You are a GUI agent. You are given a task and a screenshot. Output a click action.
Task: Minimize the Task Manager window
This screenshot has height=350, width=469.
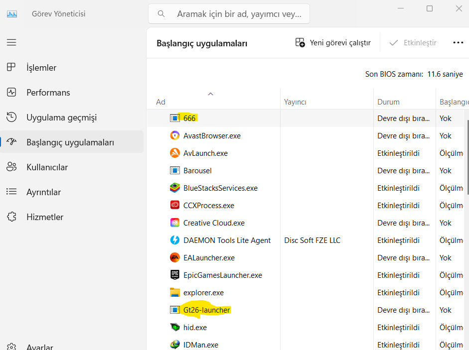[x=401, y=8]
